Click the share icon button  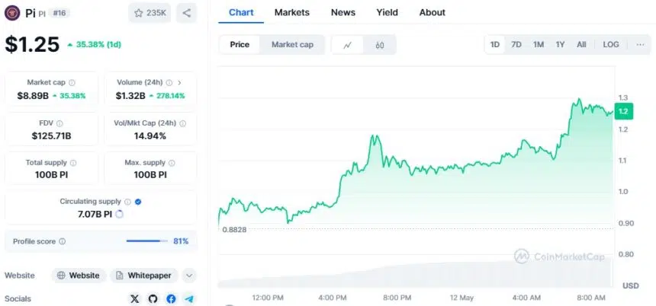point(187,13)
